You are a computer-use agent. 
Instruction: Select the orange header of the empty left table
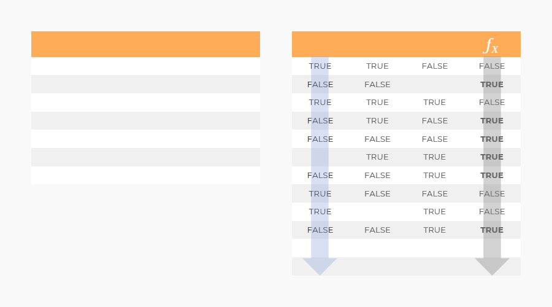coord(145,44)
